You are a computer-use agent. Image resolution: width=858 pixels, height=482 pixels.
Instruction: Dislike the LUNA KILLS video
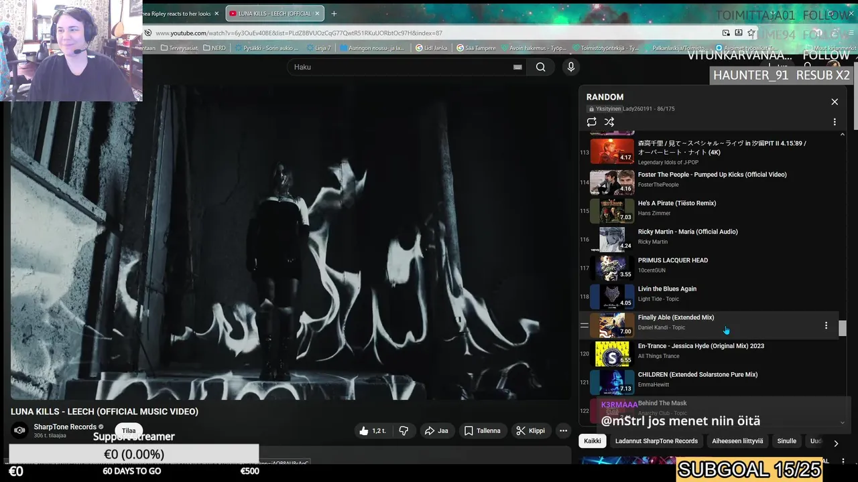(x=404, y=430)
